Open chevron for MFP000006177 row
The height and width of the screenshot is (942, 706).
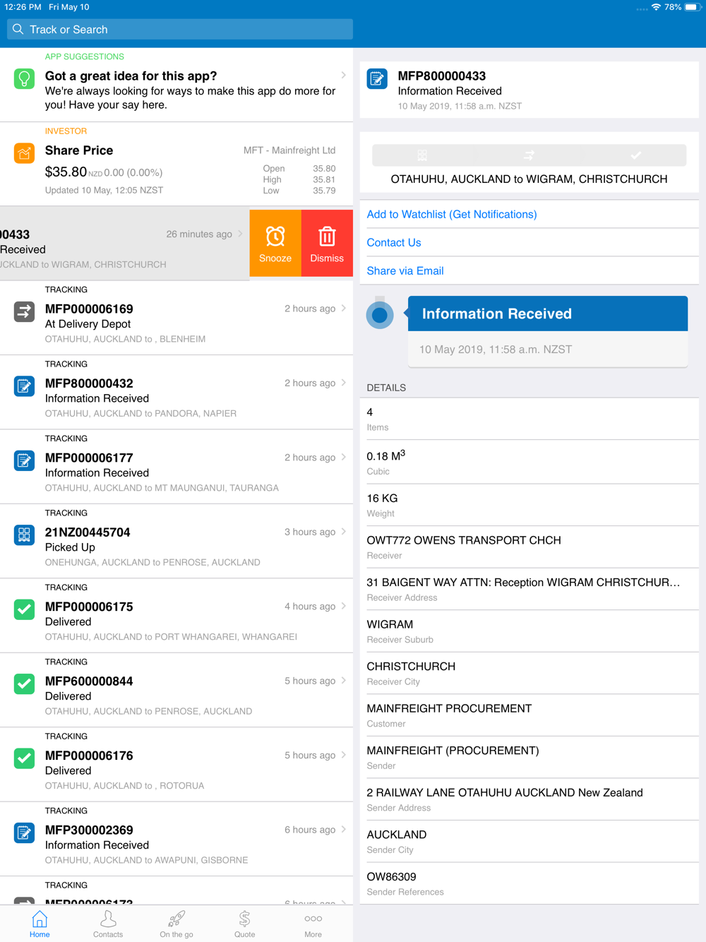[x=343, y=457]
